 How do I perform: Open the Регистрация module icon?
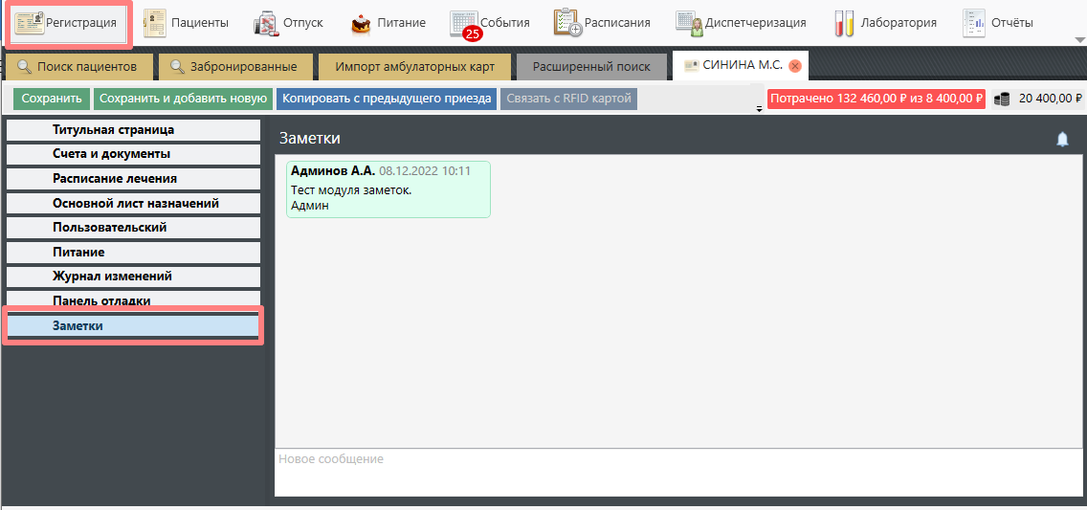tap(30, 22)
